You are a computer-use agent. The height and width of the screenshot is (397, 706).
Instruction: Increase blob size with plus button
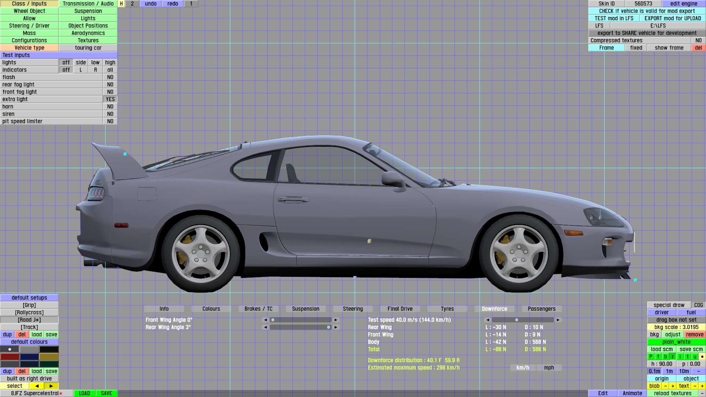(x=673, y=386)
